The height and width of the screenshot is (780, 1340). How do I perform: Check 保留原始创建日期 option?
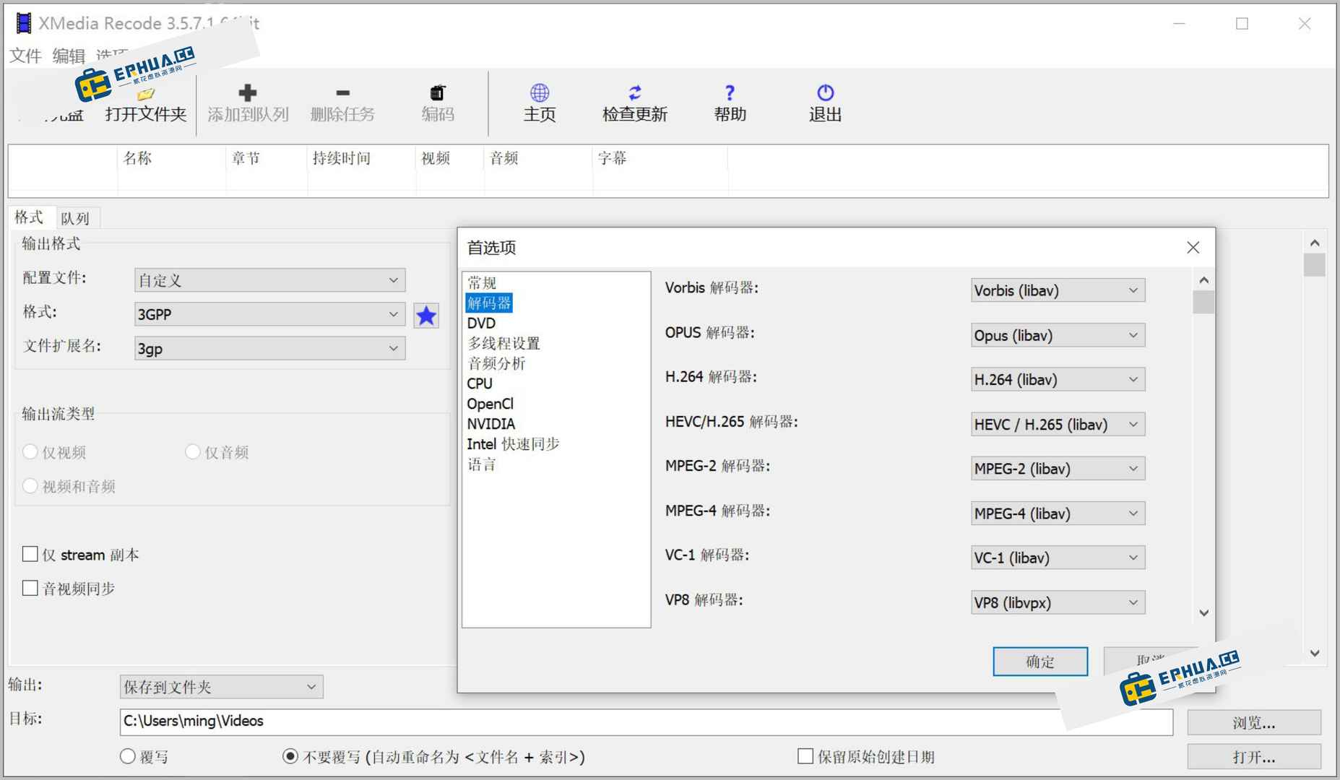[x=804, y=755]
